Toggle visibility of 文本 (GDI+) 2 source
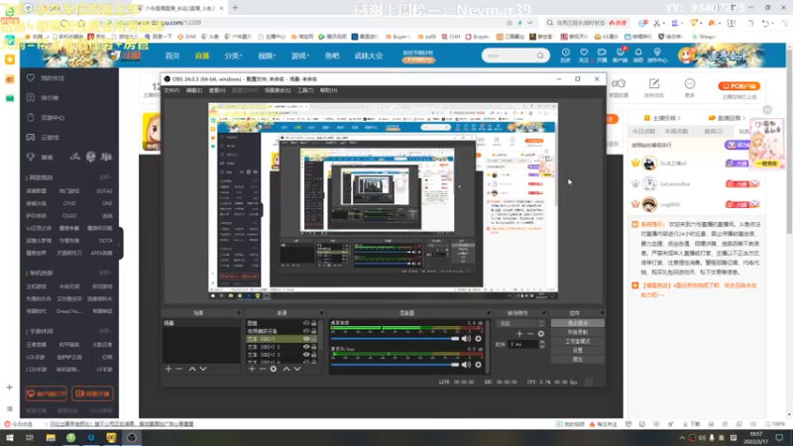 point(306,347)
